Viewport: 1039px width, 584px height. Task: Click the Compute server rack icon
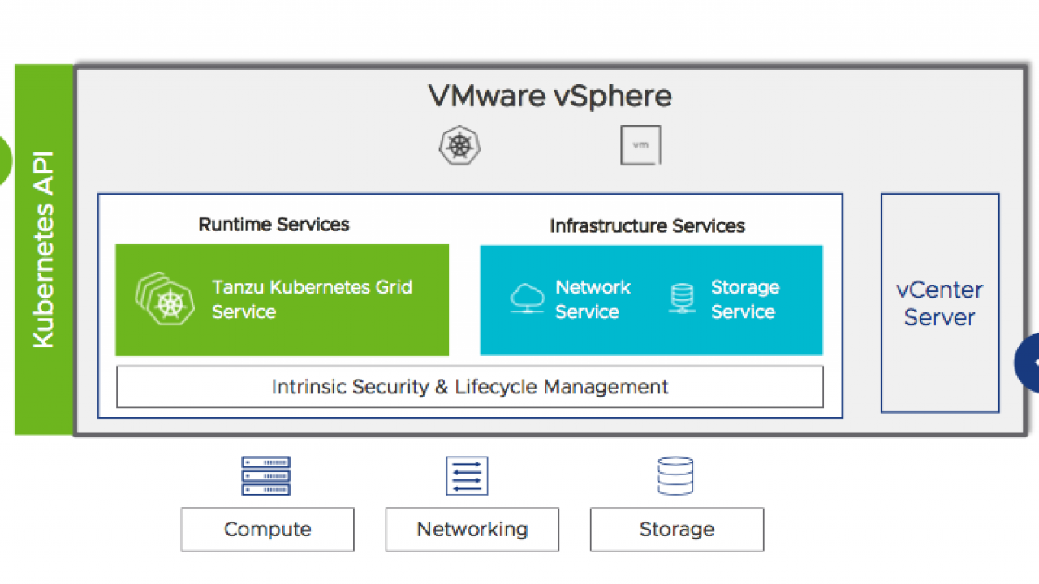point(265,476)
